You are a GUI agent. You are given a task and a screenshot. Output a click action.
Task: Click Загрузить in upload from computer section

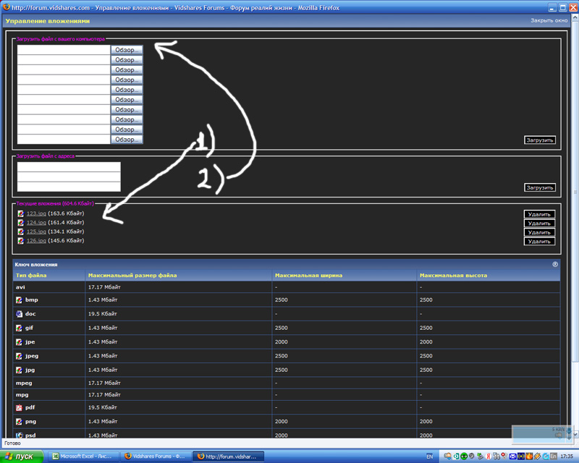point(539,140)
